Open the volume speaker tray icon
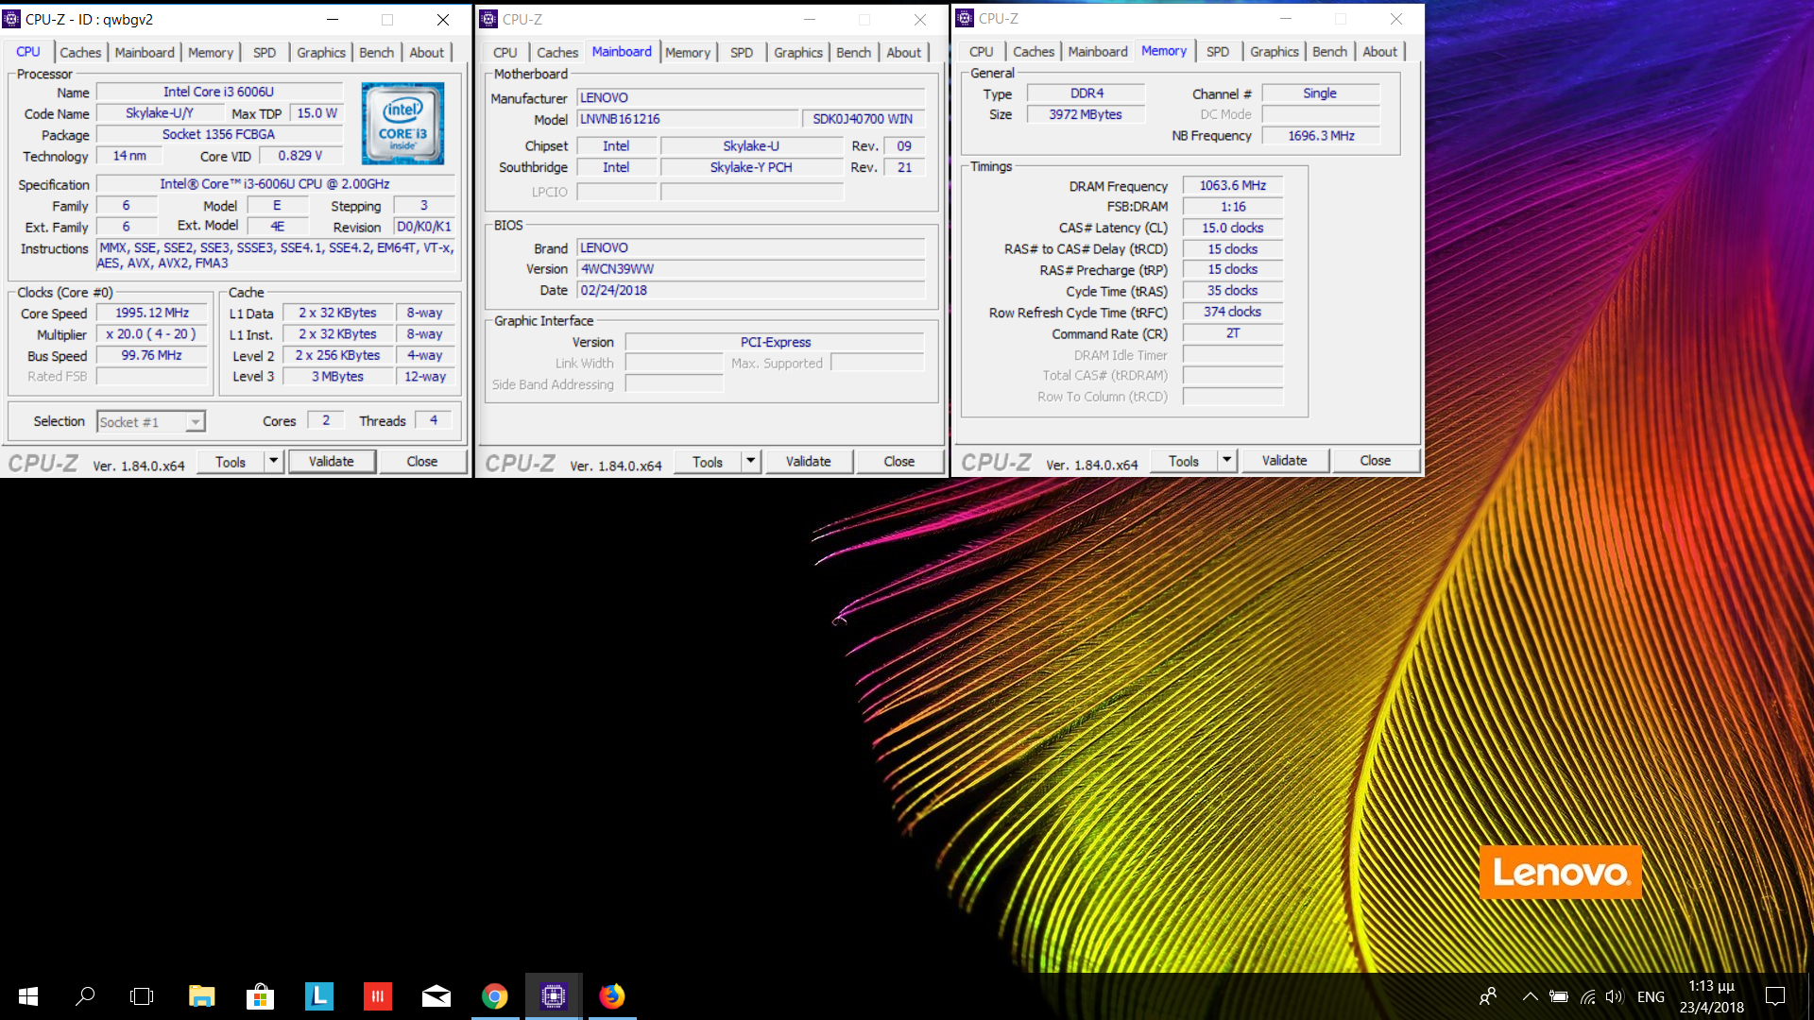 click(1615, 996)
